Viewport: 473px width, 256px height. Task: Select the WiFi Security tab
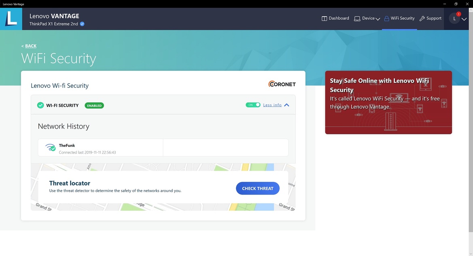coord(399,18)
